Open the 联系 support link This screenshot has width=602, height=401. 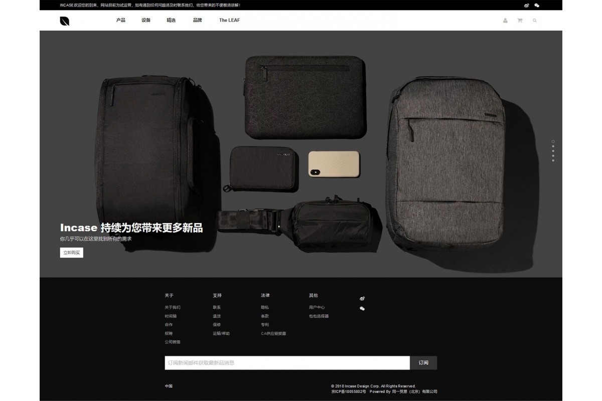[217, 307]
